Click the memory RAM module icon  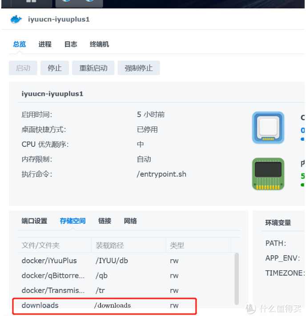pyautogui.click(x=268, y=174)
